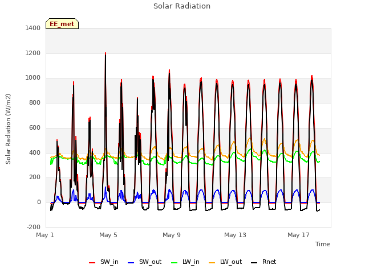This screenshot has height=273, width=365.
Task: Click the 800 y-axis tick label
Action: [35, 102]
